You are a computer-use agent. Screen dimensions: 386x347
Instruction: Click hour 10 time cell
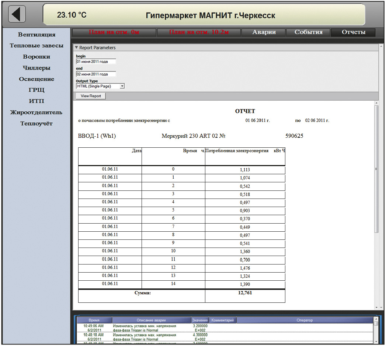click(x=173, y=251)
